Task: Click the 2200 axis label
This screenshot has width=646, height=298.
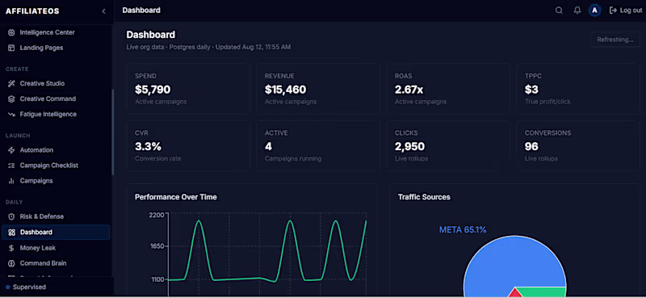Action: (x=157, y=215)
